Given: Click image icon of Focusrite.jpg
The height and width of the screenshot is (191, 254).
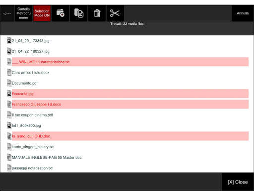Looking at the screenshot, I should [9, 94].
